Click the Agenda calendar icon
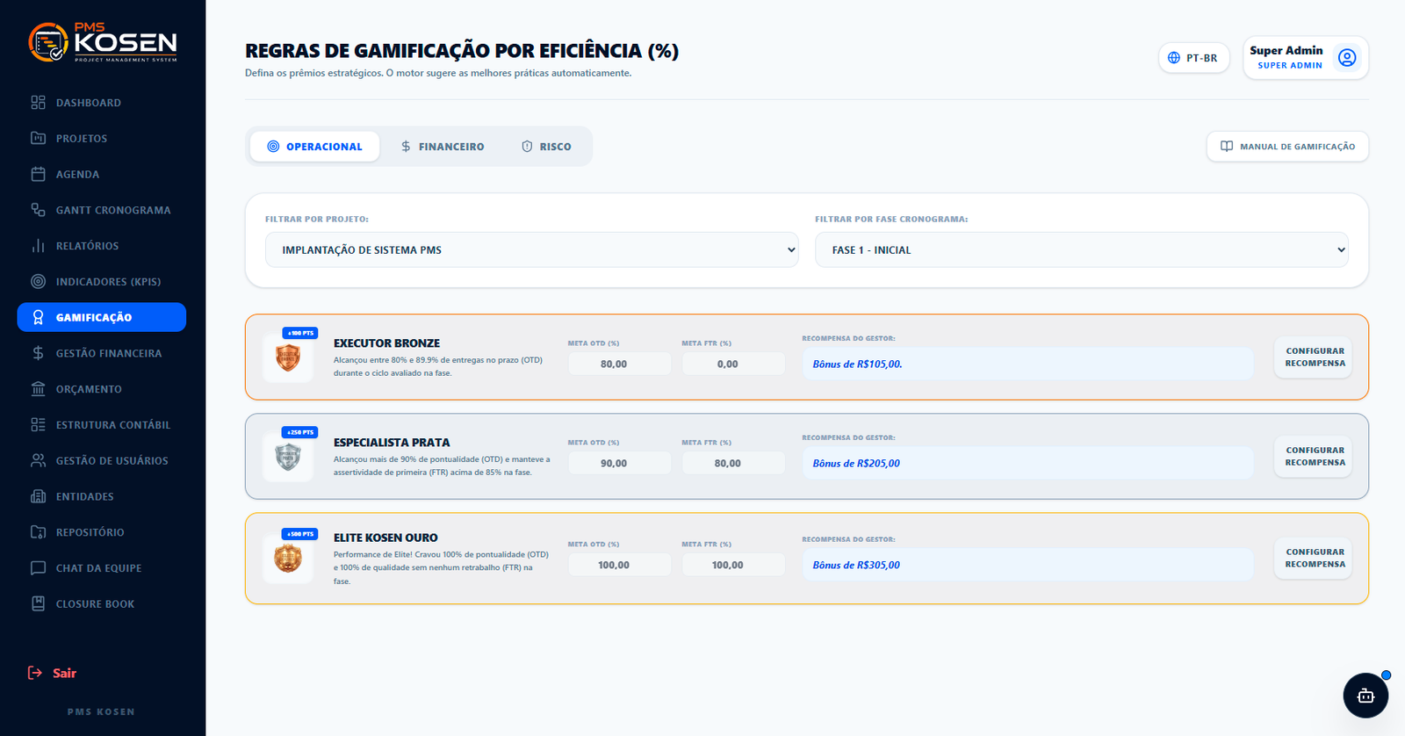Image resolution: width=1405 pixels, height=736 pixels. 38,174
